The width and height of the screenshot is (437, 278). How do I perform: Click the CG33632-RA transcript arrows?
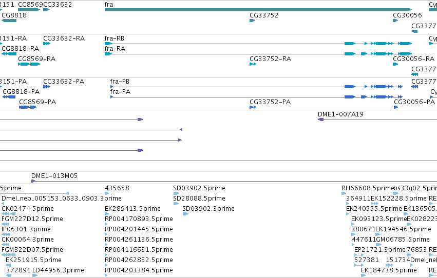coord(47,44)
